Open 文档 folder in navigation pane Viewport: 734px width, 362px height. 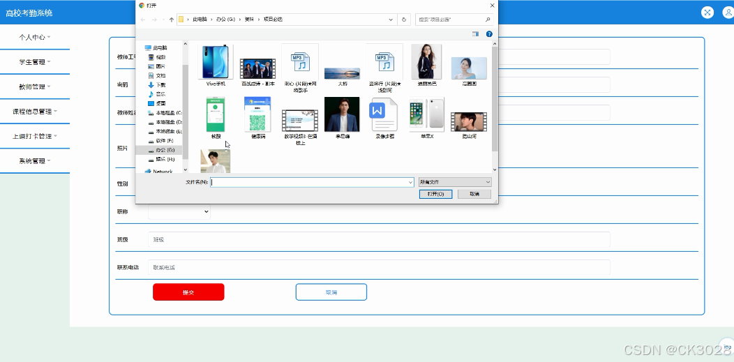[157, 76]
